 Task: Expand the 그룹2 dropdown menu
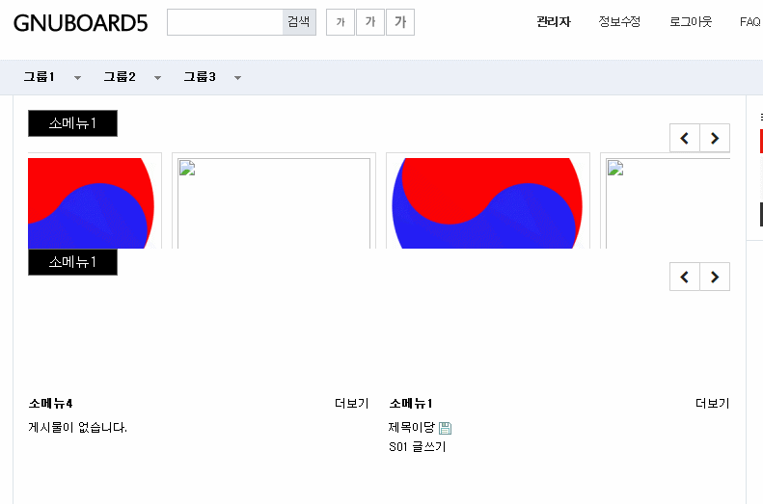(157, 78)
